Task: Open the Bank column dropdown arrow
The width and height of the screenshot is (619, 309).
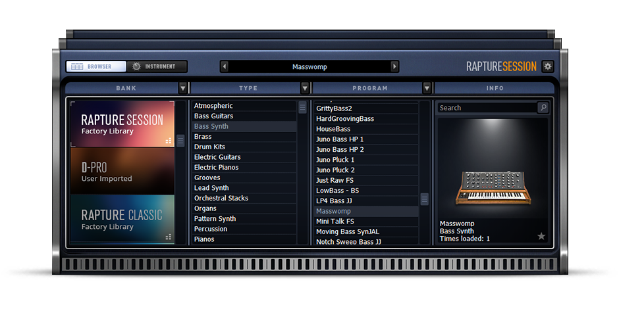Action: coord(183,88)
